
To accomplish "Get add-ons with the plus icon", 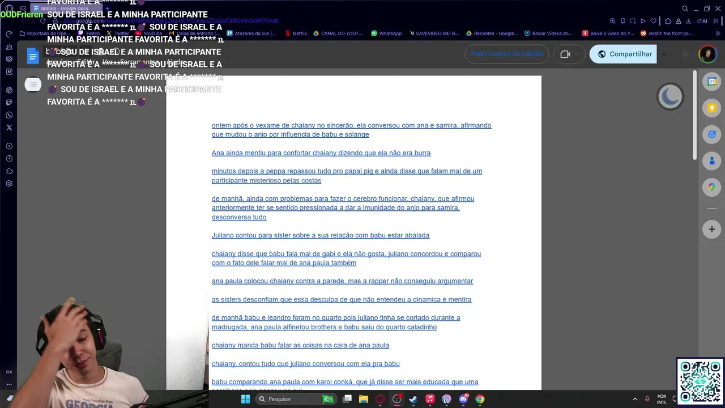I will pyautogui.click(x=712, y=229).
